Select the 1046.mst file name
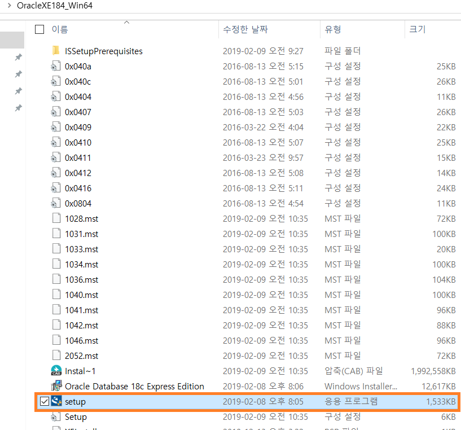 click(x=82, y=341)
